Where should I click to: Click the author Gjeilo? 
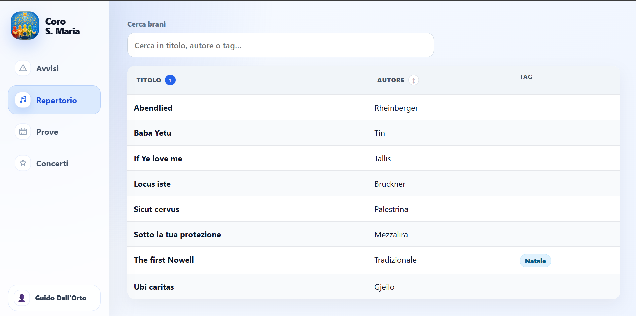point(384,287)
